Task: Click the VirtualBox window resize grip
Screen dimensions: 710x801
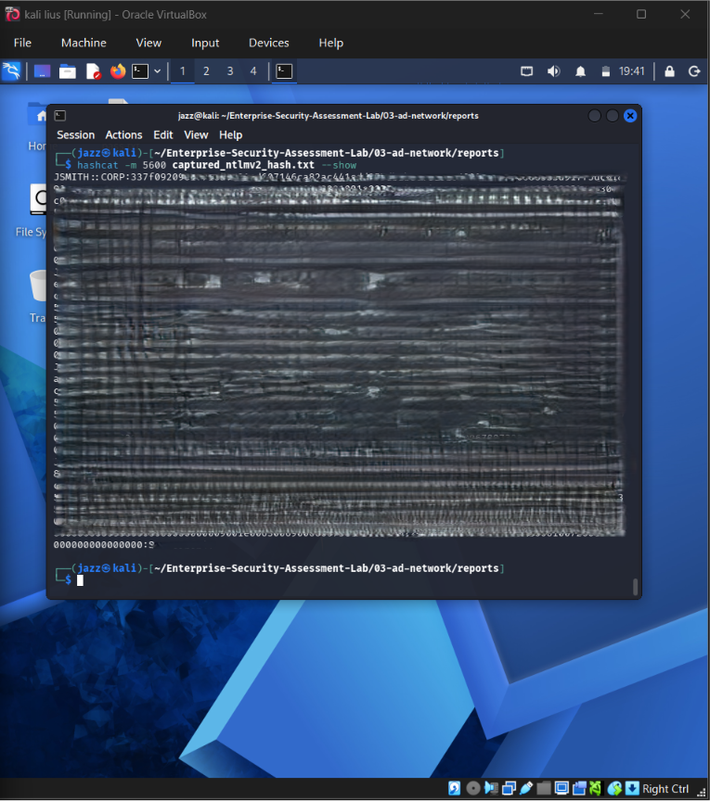Action: click(702, 792)
